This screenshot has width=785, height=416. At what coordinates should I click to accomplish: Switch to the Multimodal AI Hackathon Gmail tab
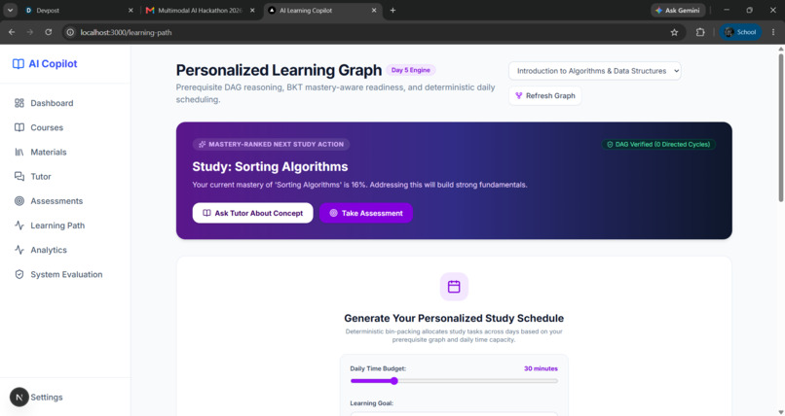200,10
